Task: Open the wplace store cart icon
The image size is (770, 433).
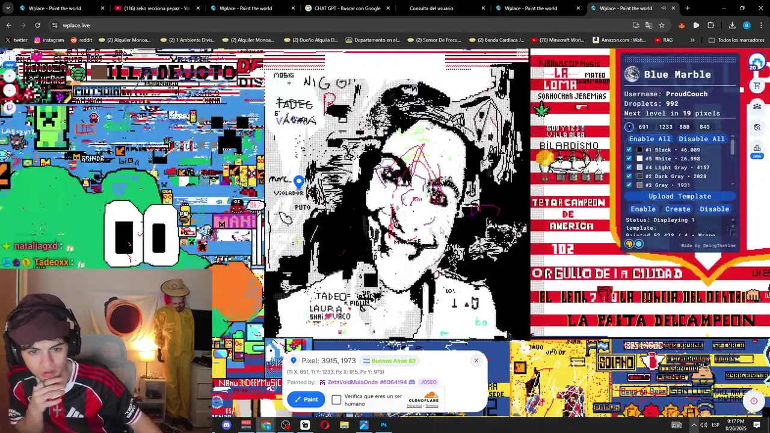Action: click(757, 86)
